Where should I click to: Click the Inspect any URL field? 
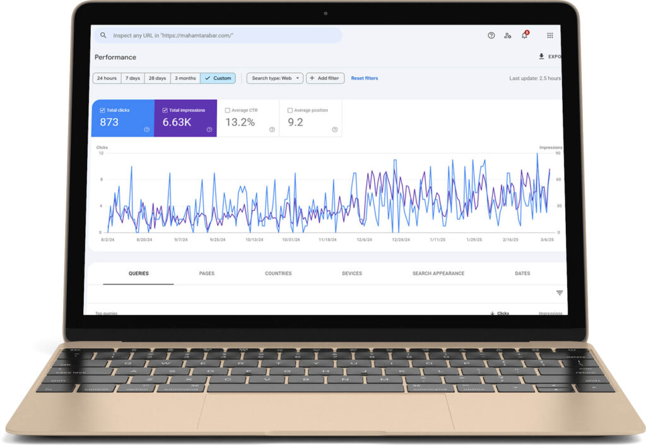coord(221,35)
